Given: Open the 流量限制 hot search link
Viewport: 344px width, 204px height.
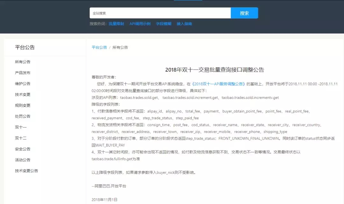Looking at the screenshot, I should coord(116,24).
